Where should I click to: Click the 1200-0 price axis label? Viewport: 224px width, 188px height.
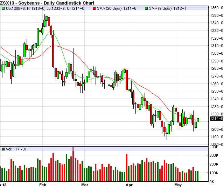point(217,129)
